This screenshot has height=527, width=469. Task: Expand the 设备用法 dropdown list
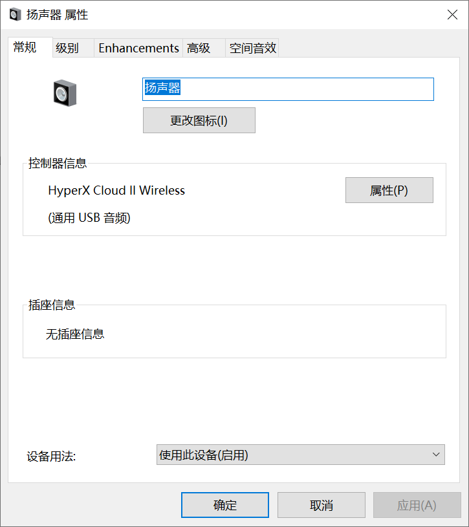click(x=301, y=455)
